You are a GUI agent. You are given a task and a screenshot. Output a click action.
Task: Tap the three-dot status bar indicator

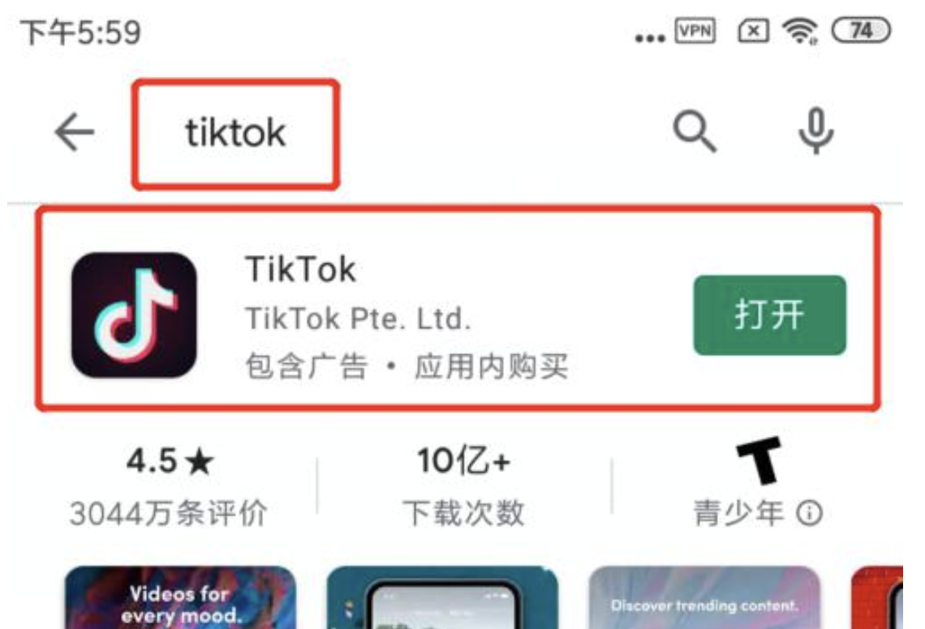tap(649, 38)
